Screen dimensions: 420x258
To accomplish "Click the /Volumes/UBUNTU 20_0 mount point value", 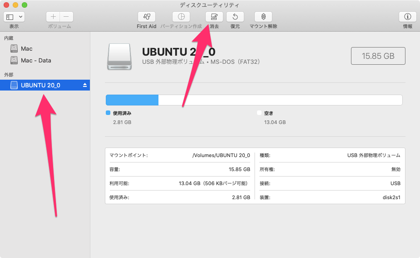I will point(221,155).
